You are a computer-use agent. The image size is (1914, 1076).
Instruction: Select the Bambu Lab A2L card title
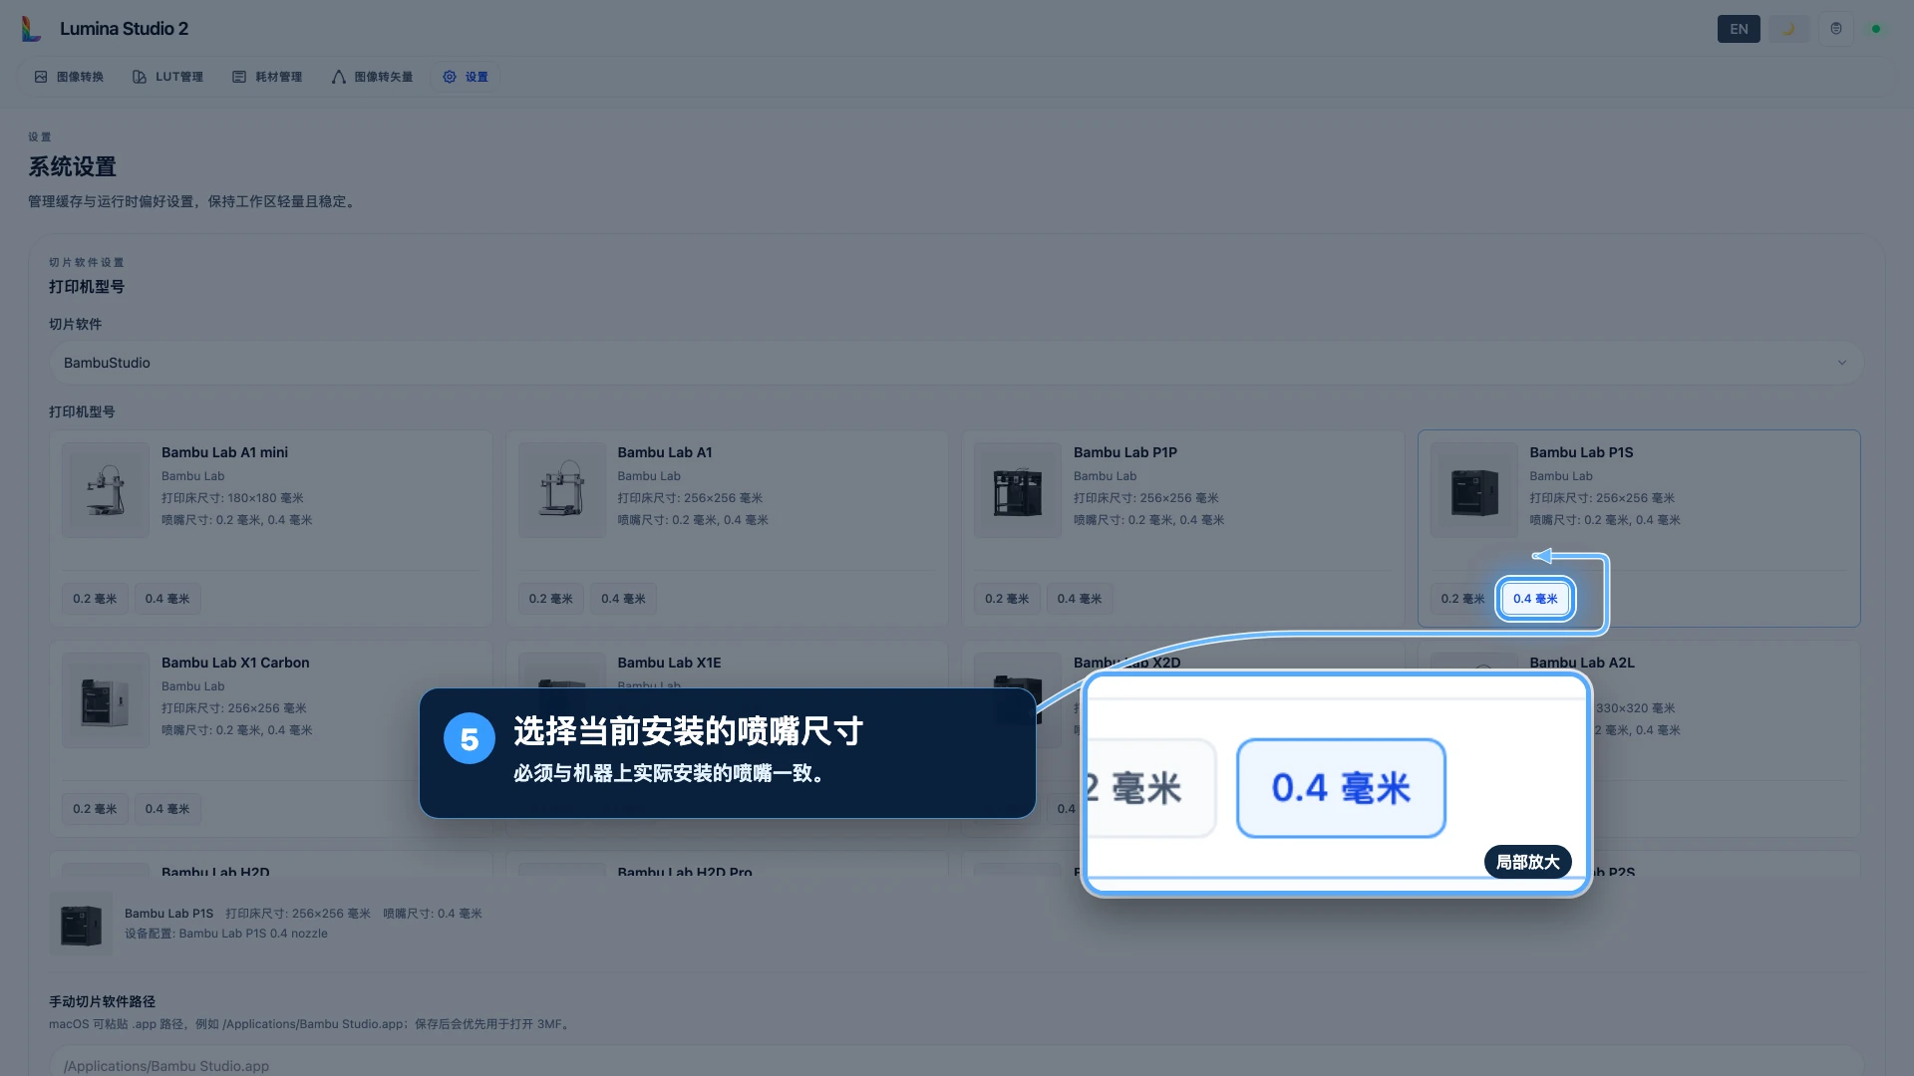pyautogui.click(x=1582, y=663)
